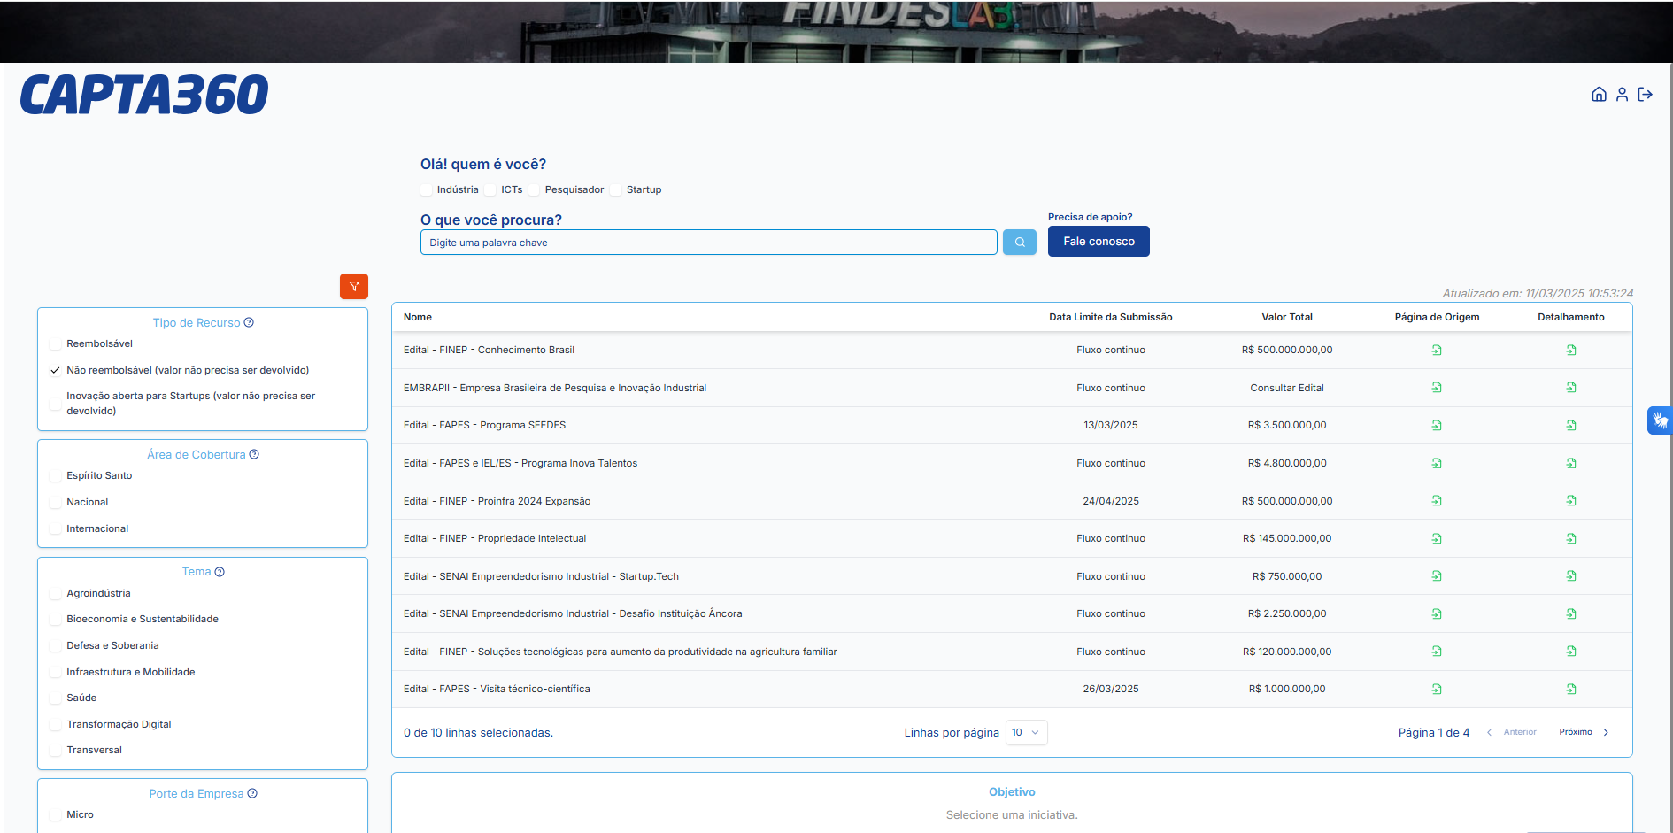Check the Transformação Digital theme
Image resolution: width=1673 pixels, height=833 pixels.
click(56, 724)
